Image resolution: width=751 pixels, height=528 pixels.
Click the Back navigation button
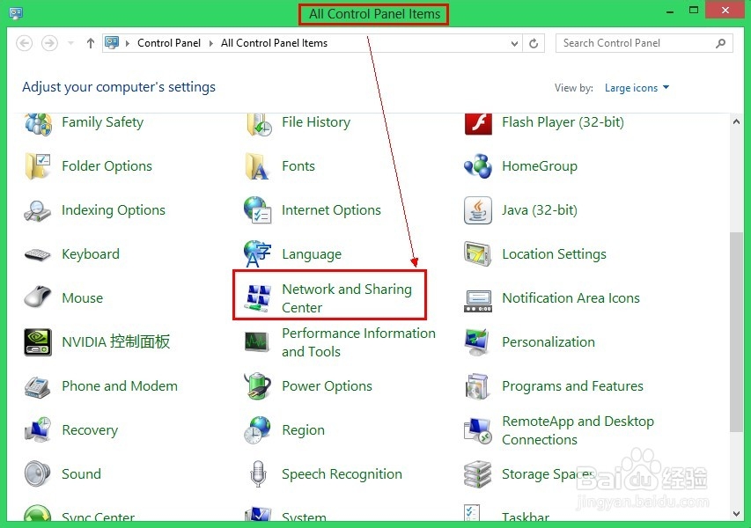pyautogui.click(x=25, y=43)
